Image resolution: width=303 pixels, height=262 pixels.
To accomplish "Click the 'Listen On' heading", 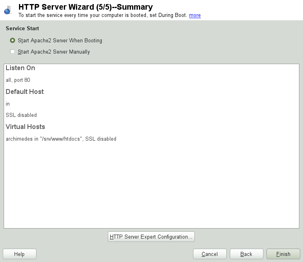I will 20,68.
